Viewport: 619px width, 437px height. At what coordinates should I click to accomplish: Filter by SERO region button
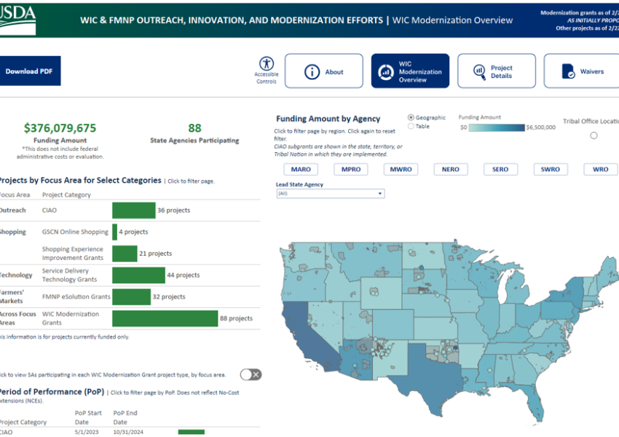(500, 170)
